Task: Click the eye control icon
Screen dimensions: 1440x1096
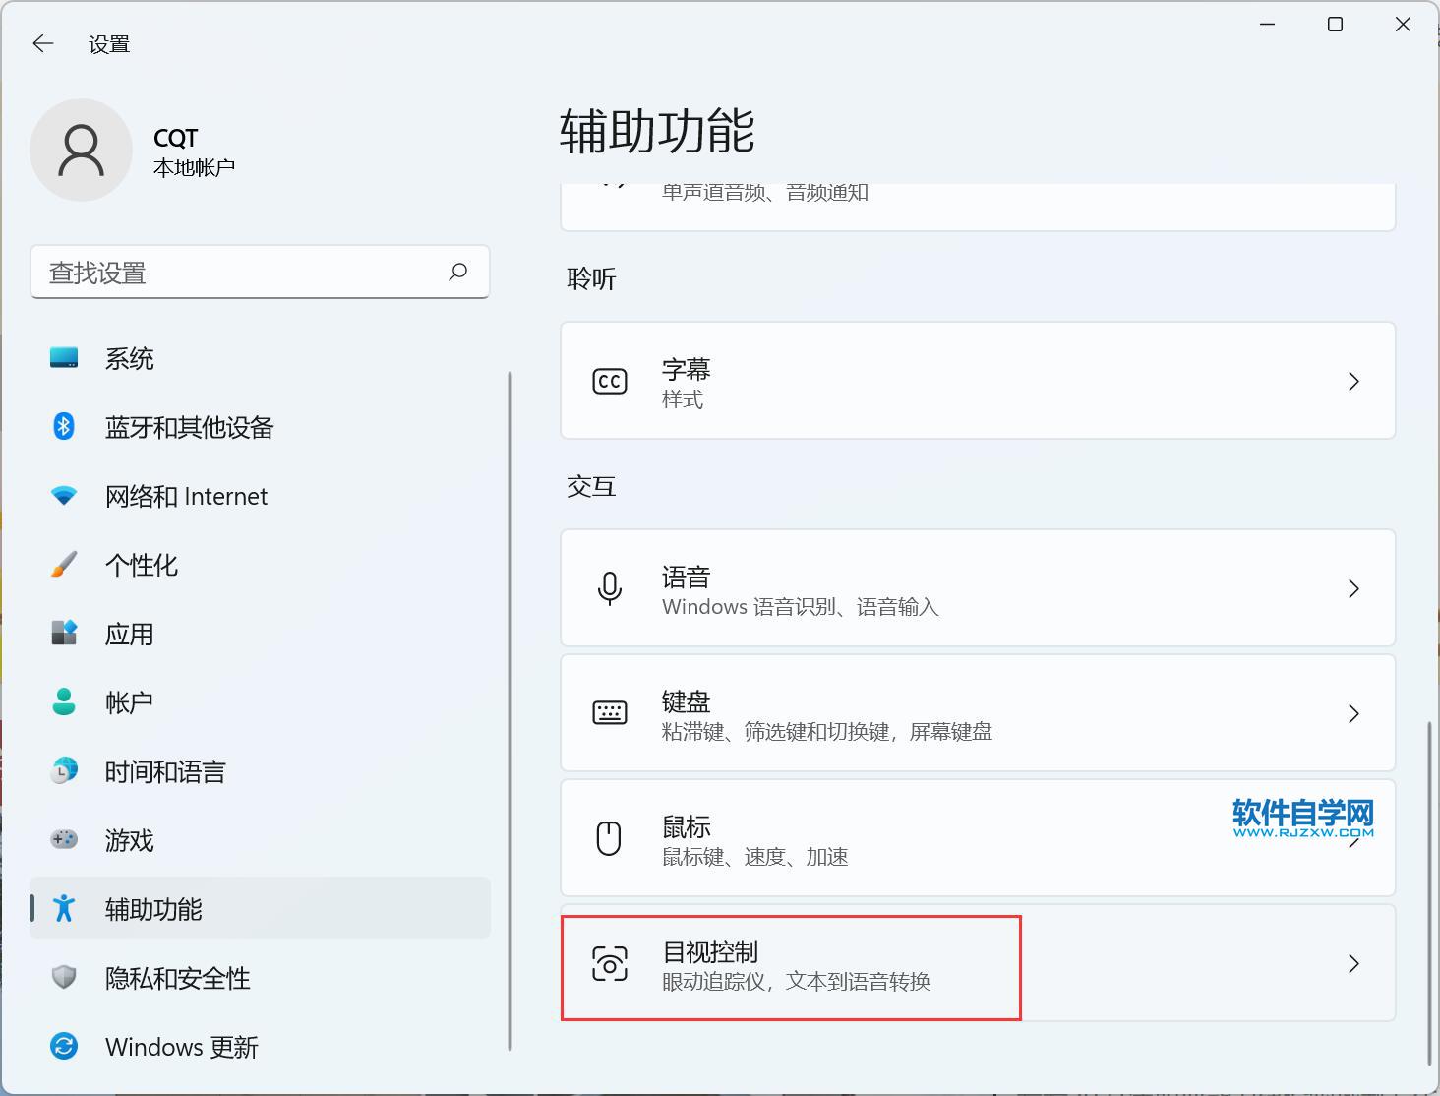Action: [x=609, y=964]
